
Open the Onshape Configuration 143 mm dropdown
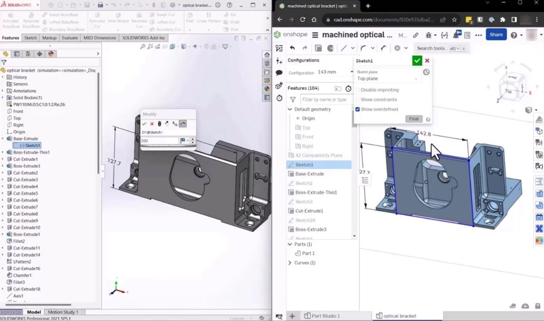coord(335,72)
